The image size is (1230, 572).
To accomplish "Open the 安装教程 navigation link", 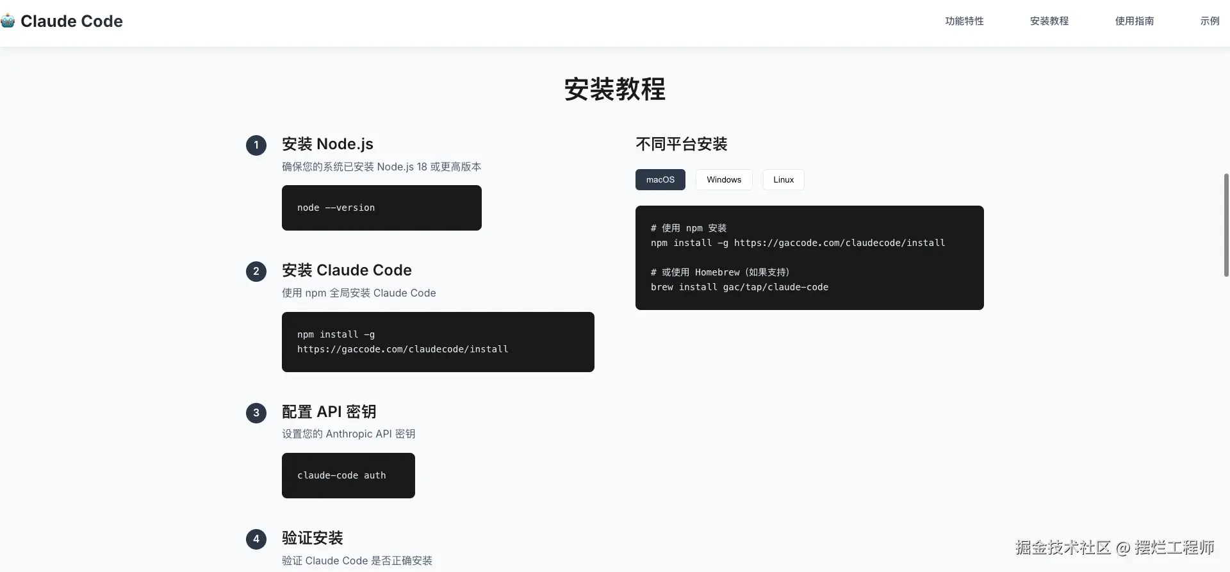I will pos(1049,21).
